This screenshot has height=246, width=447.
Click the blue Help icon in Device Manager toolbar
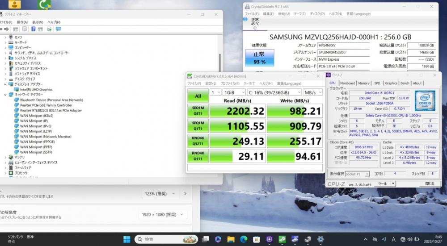coord(34,29)
